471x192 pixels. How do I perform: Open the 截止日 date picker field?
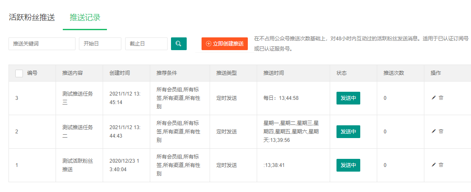pos(146,44)
